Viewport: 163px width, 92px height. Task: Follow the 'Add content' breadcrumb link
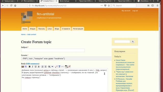click(32, 34)
